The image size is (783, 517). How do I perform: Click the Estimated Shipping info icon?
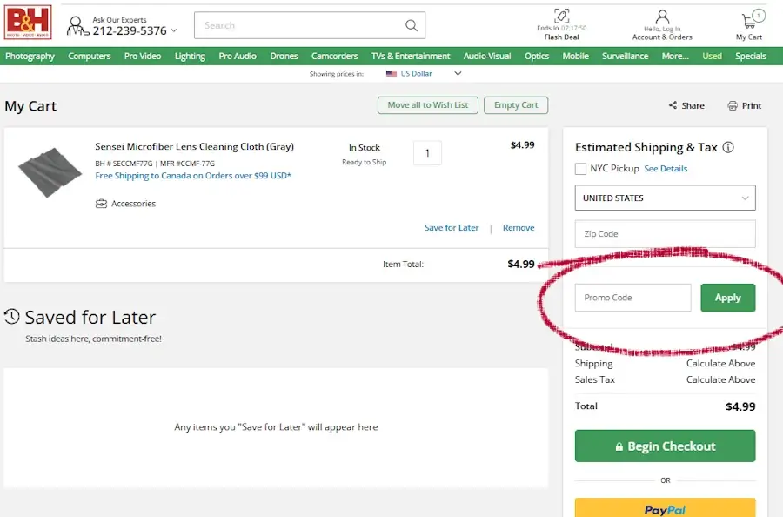point(728,148)
